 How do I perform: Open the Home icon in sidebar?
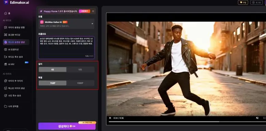[5, 13]
